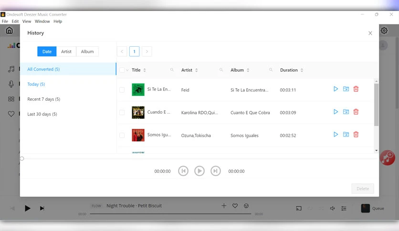Screen dimensions: 399x231
Task: Switch to the Album tab
Action: click(x=87, y=52)
